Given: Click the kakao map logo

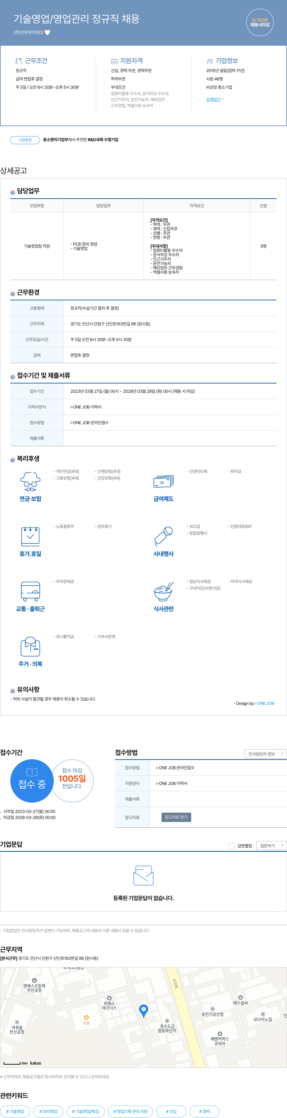Looking at the screenshot, I should [x=36, y=1063].
